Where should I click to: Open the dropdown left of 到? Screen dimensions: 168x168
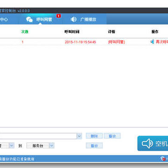pos(12,146)
